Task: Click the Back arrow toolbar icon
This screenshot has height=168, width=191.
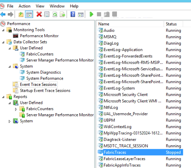Action: pos(3,15)
